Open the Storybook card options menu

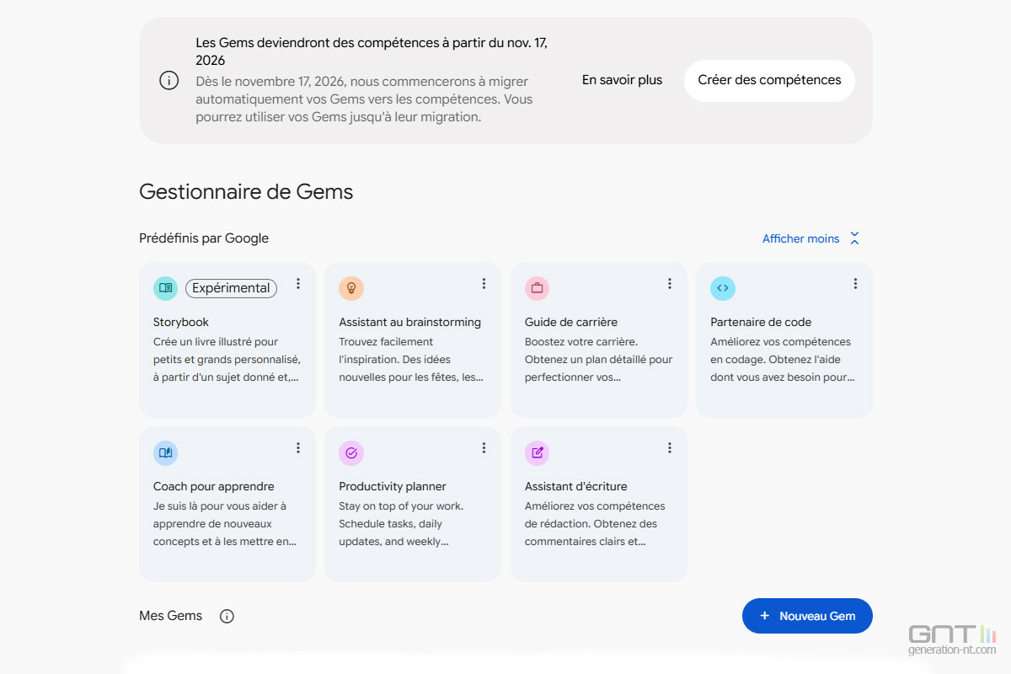pyautogui.click(x=298, y=284)
